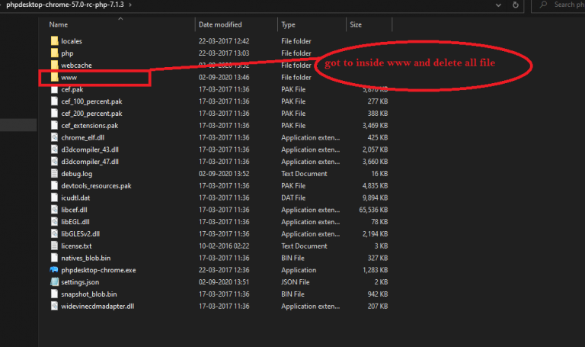Screen dimensions: 585x347
Task: Select the settings.json file
Action: click(x=80, y=282)
